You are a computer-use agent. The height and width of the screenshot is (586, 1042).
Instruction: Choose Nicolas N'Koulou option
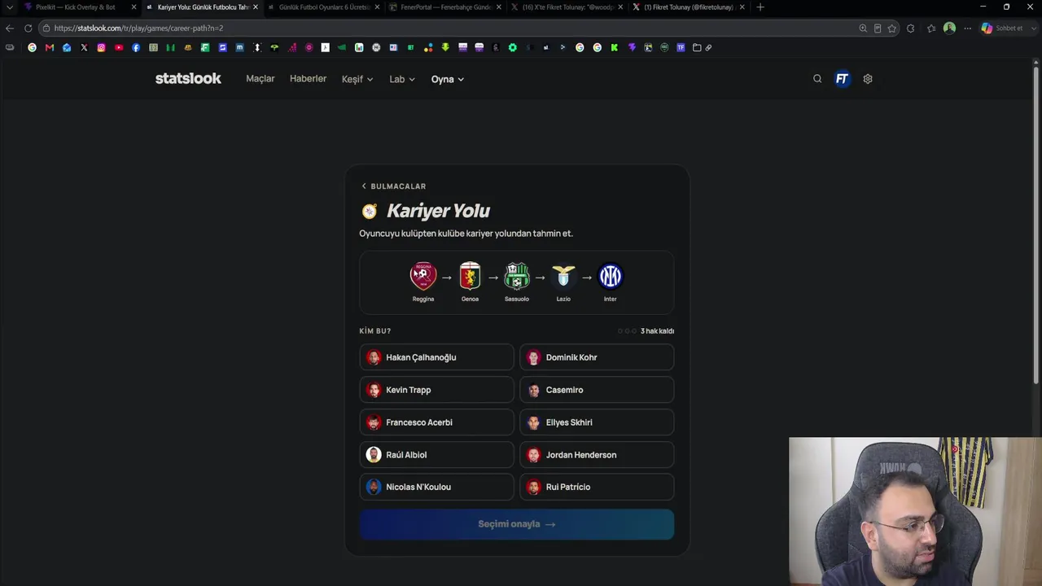[436, 487]
